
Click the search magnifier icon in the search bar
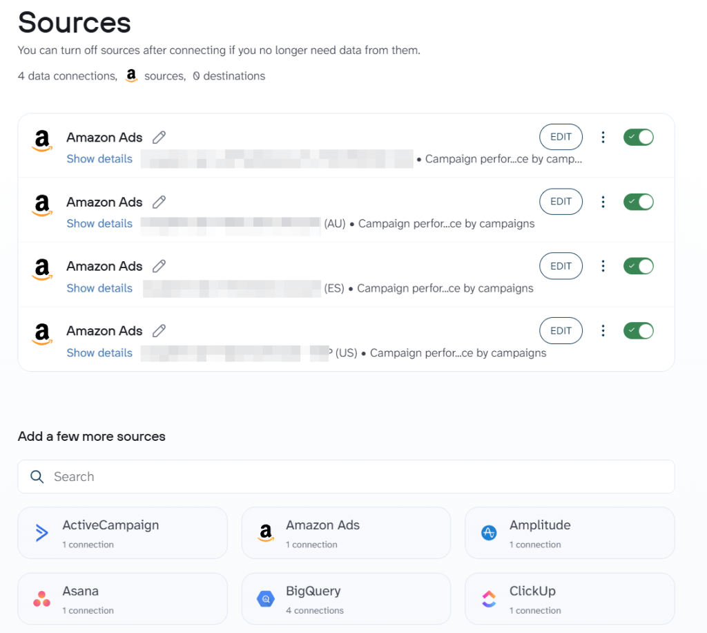37,476
